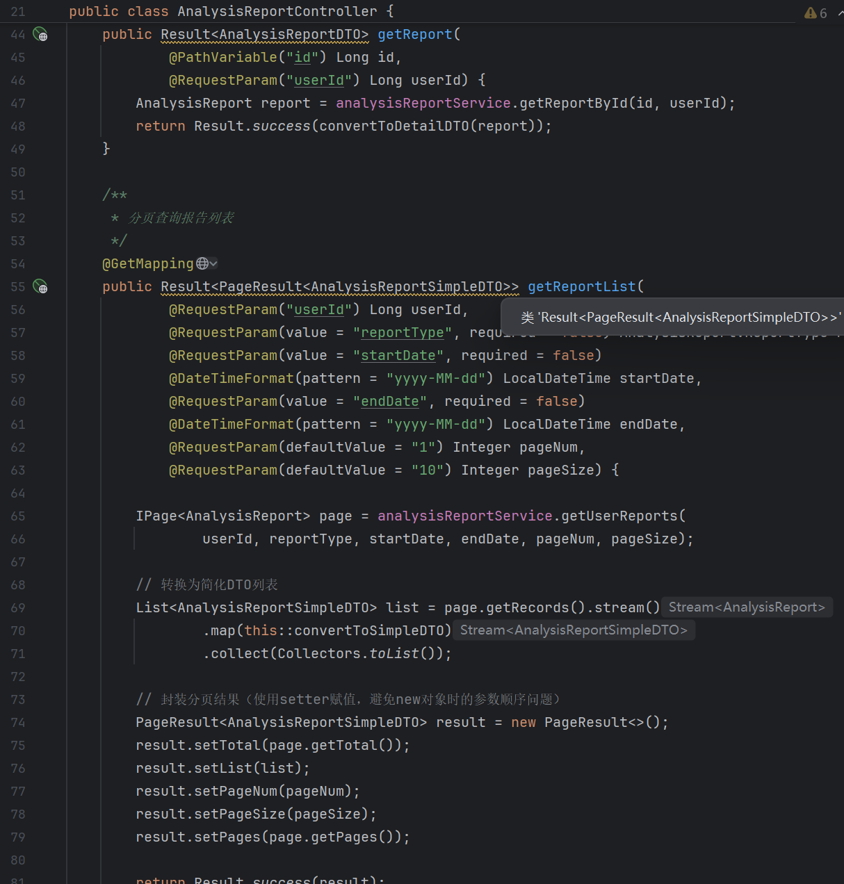Click the "10" default value on line 63
This screenshot has width=844, height=884.
coord(428,470)
